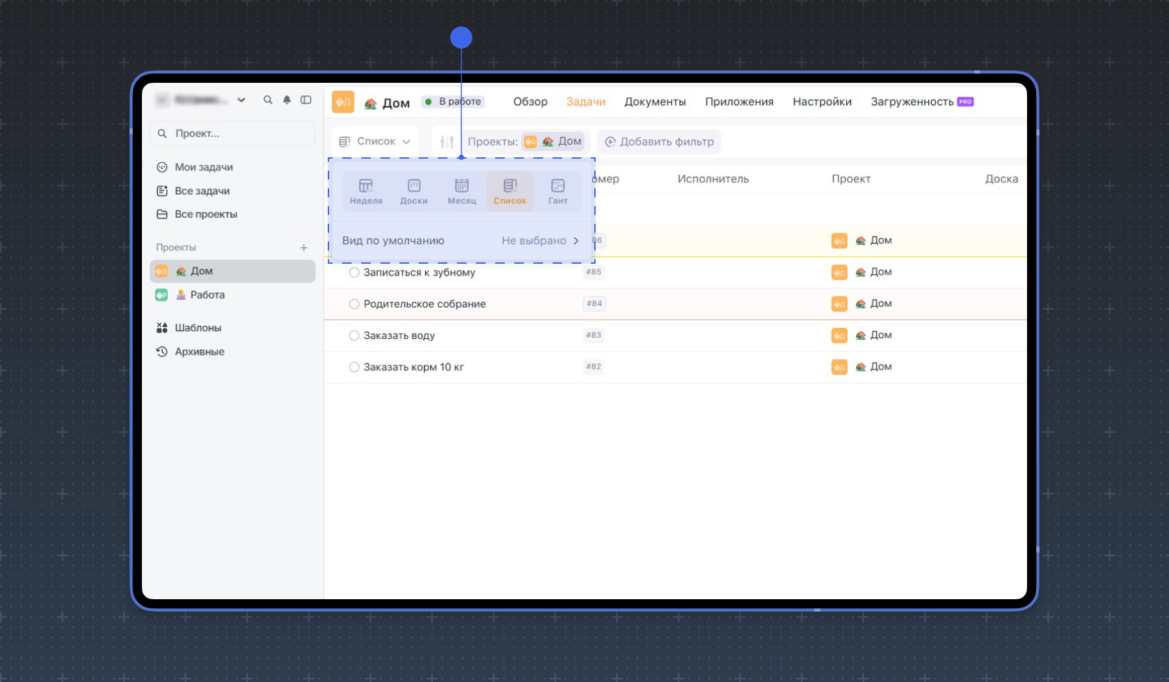
Task: Mark 'Записаться к зубному' task complete
Action: pos(354,273)
